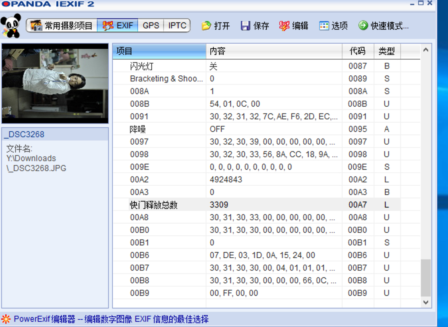Select the 00A8 item row

point(266,217)
